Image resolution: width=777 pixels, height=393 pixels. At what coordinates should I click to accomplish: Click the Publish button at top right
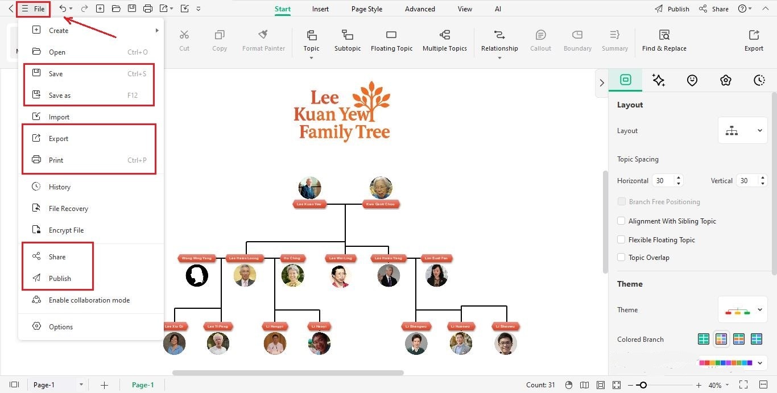pos(672,9)
